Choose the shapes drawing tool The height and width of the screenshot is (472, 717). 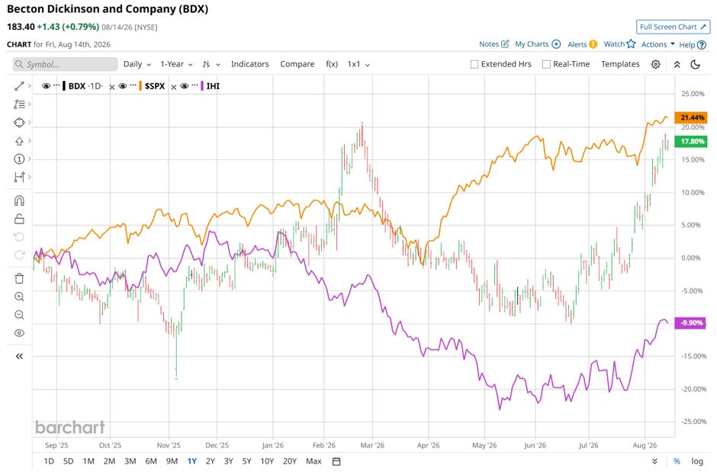[19, 123]
